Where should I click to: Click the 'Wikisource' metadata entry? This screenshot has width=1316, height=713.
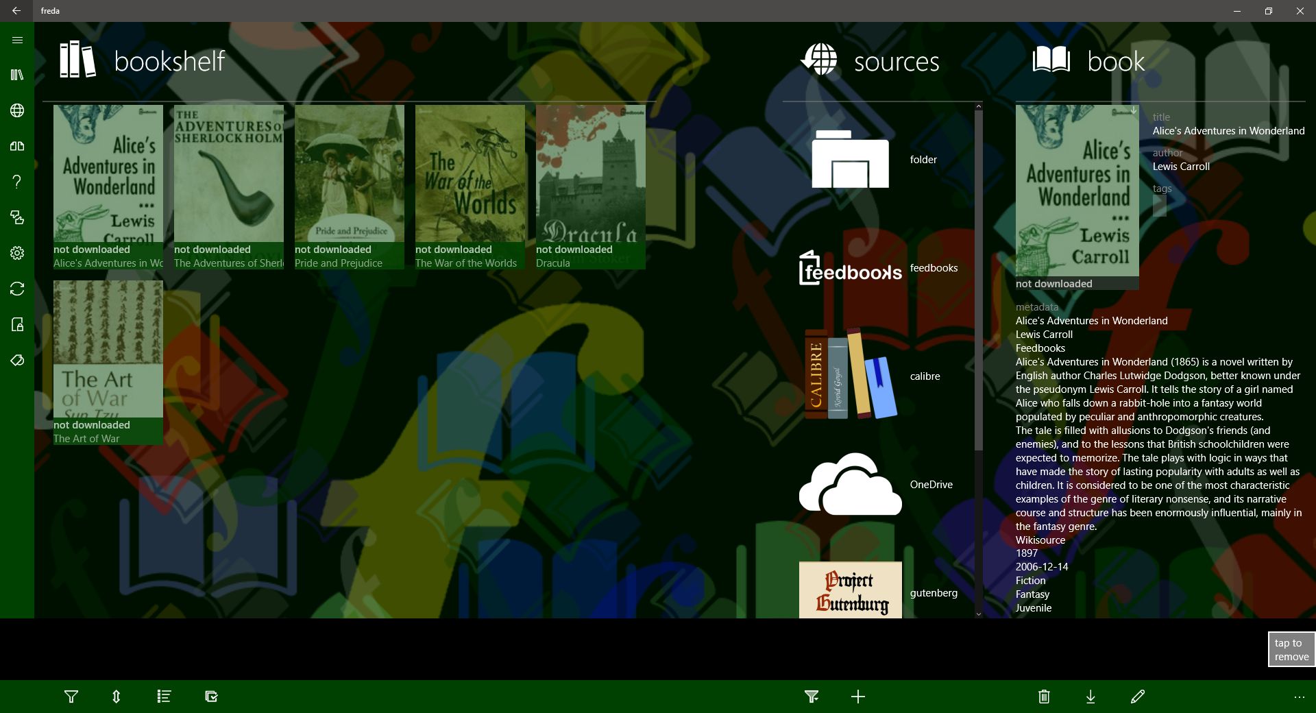1040,540
